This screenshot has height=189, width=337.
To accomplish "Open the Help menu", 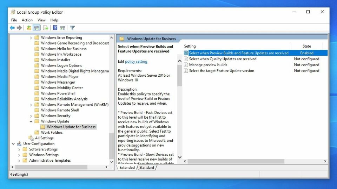I will tap(54, 20).
